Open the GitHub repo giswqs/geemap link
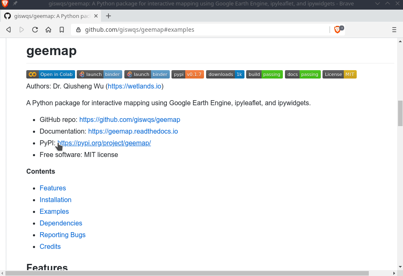This screenshot has height=276, width=403. pos(129,119)
